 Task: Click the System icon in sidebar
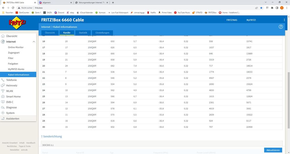[x=3, y=113]
